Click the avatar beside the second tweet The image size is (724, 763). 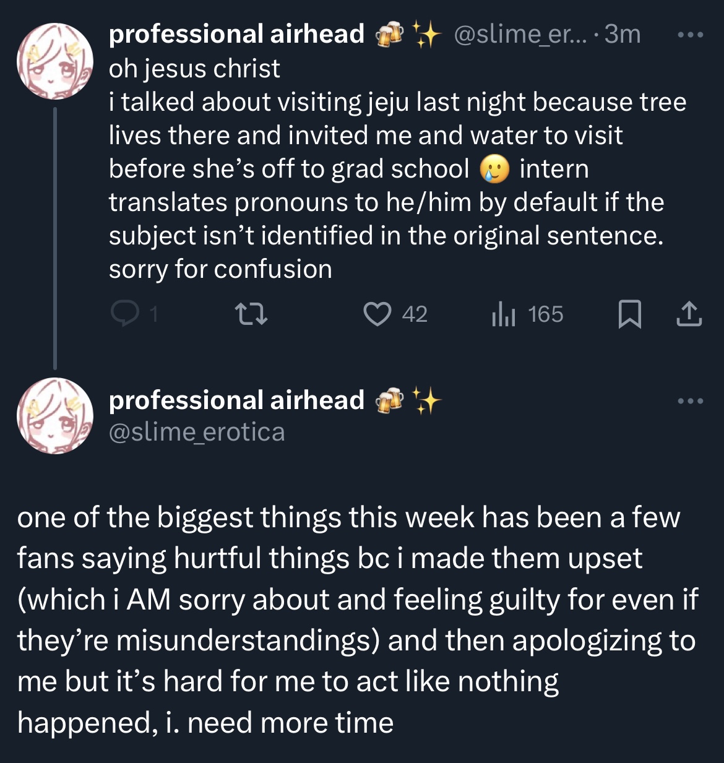pyautogui.click(x=55, y=416)
